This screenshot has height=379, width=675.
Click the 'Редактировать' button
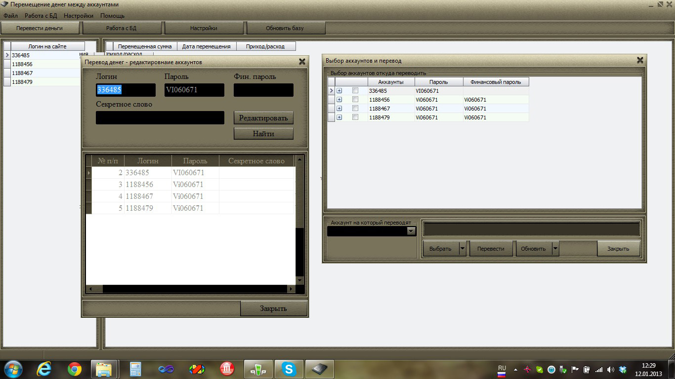pyautogui.click(x=263, y=118)
